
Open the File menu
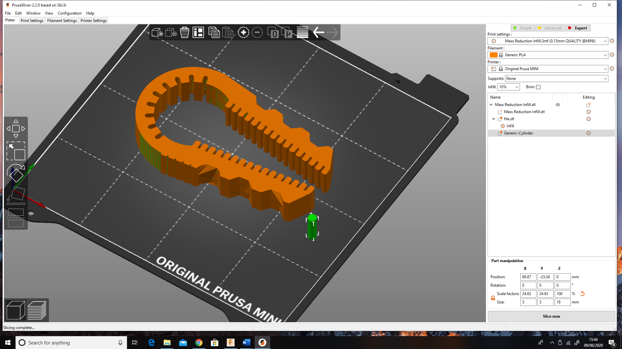tap(8, 13)
